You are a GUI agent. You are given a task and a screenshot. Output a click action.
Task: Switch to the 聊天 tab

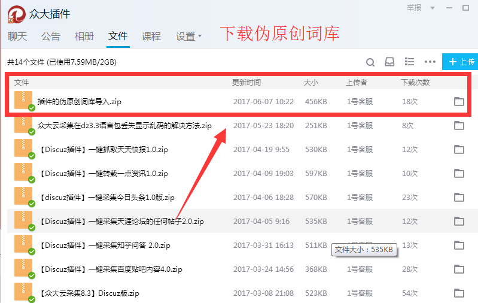[x=17, y=37]
